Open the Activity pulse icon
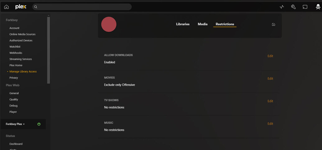 (282, 7)
